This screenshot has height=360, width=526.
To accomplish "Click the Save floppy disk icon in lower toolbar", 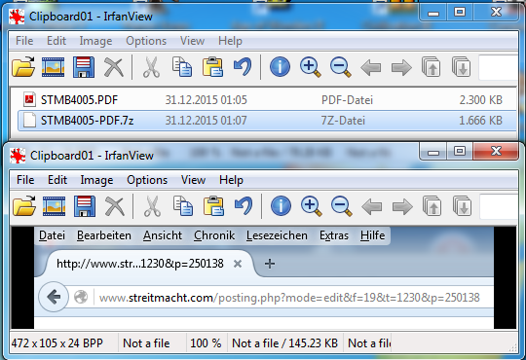I will (x=84, y=206).
